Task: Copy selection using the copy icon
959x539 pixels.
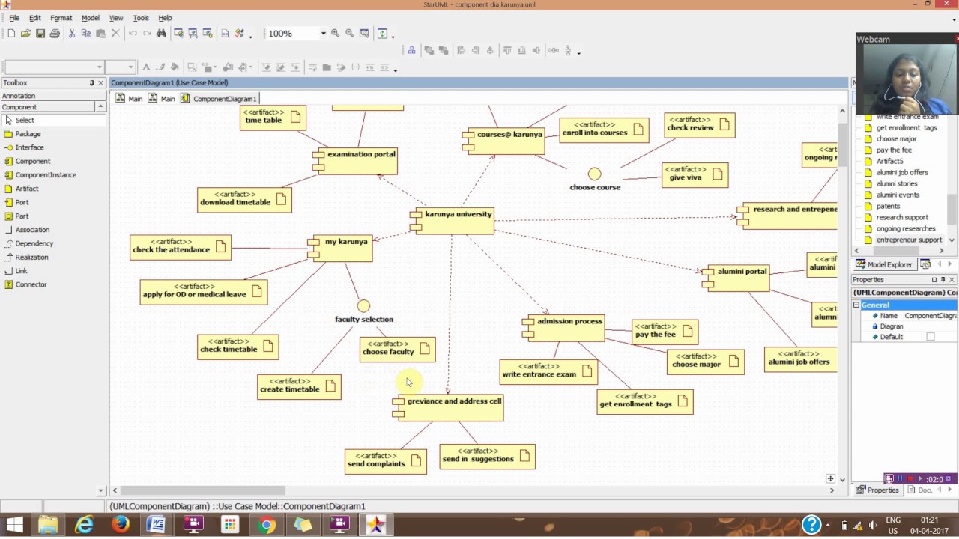Action: 86,34
